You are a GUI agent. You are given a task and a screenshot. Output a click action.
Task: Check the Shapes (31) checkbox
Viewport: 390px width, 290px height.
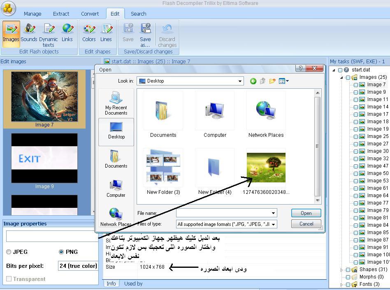(348, 270)
